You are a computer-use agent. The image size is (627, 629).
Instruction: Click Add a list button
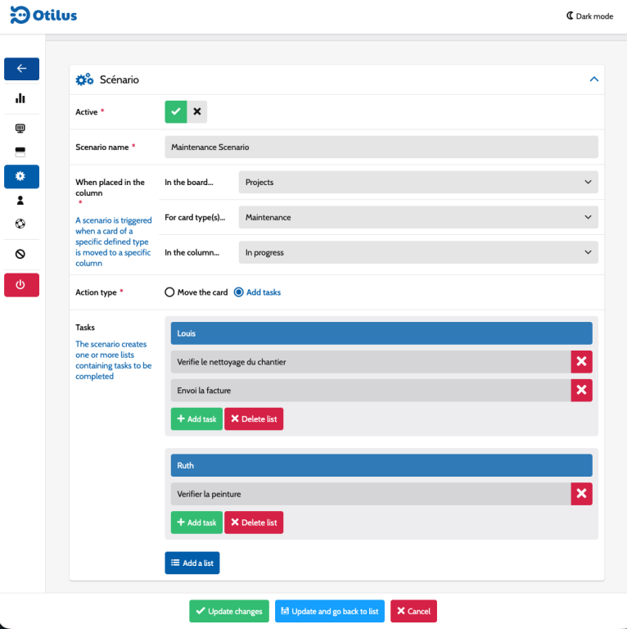192,563
